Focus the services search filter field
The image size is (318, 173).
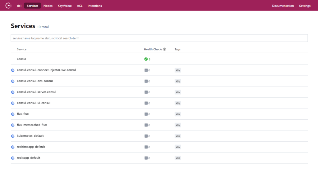pyautogui.click(x=159, y=38)
